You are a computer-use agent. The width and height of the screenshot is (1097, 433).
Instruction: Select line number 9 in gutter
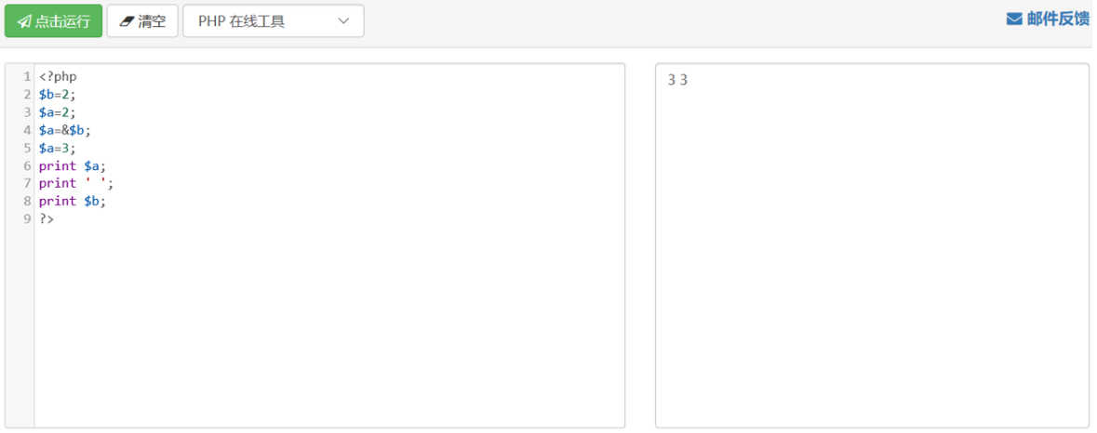tap(27, 218)
